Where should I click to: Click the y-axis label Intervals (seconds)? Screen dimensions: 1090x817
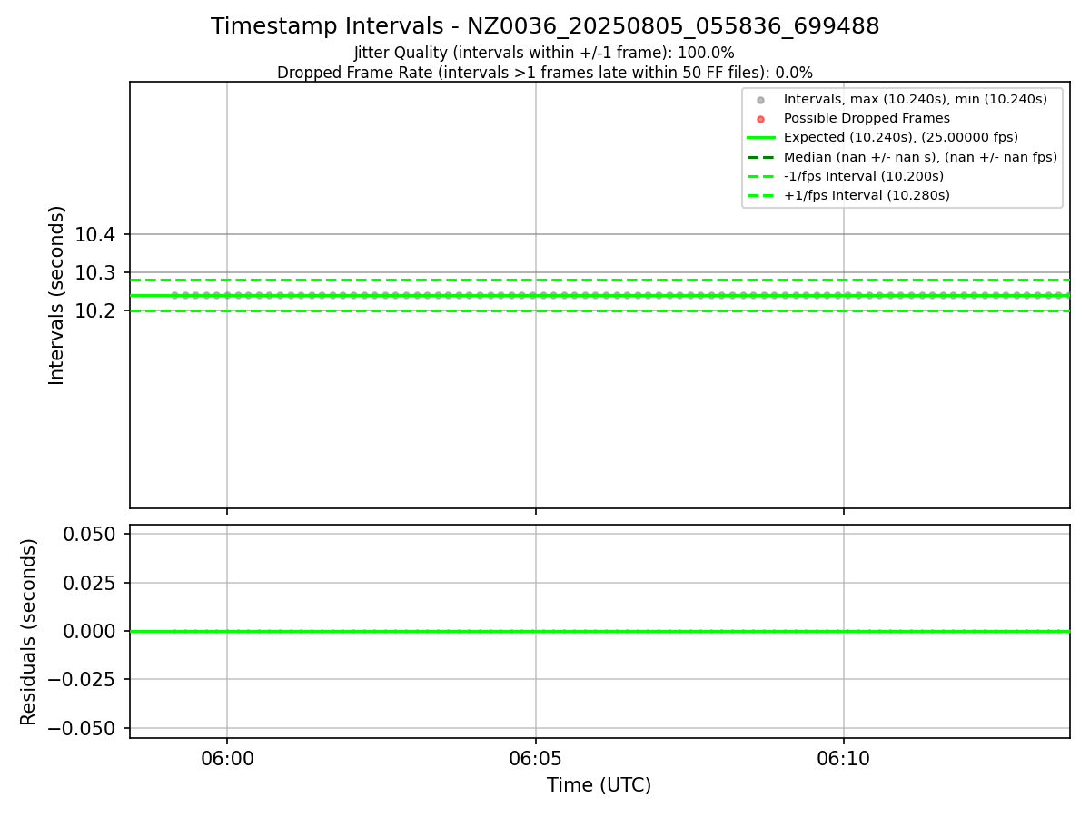(x=57, y=295)
